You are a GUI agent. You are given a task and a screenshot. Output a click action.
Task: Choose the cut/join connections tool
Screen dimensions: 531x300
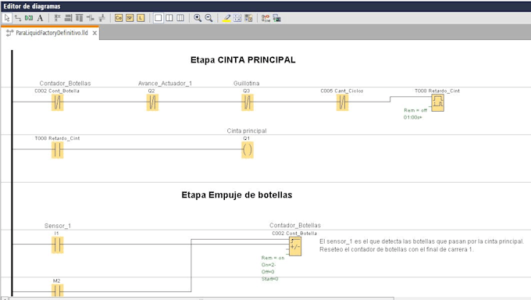(x=29, y=18)
